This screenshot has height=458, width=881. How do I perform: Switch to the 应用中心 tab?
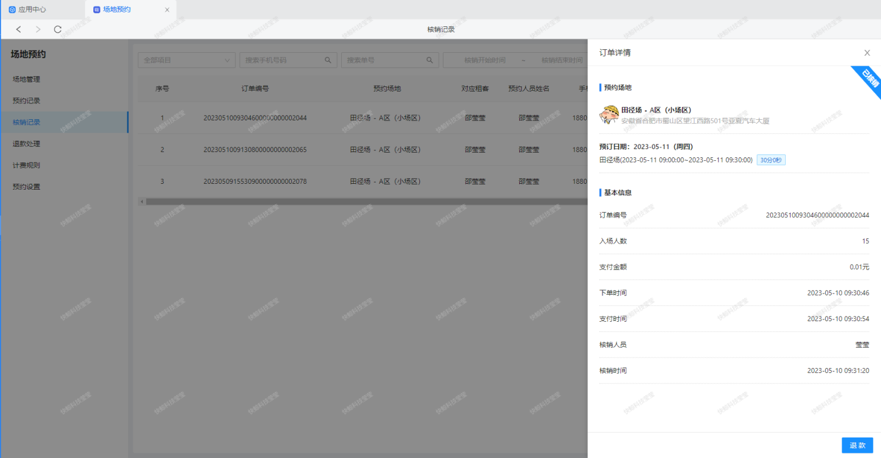(x=43, y=10)
